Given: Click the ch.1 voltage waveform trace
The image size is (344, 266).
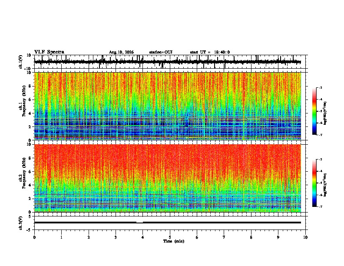Looking at the screenshot, I should pos(168,62).
